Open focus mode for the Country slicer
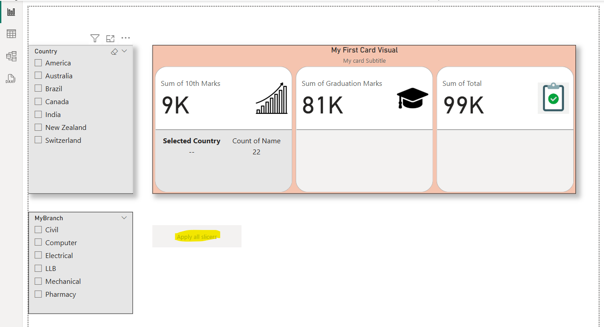 click(110, 38)
